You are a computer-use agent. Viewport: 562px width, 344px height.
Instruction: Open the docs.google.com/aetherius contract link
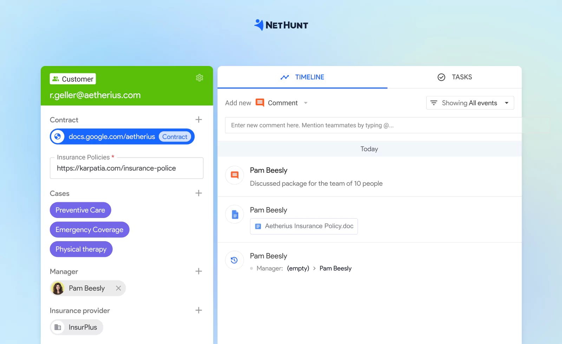pyautogui.click(x=112, y=137)
